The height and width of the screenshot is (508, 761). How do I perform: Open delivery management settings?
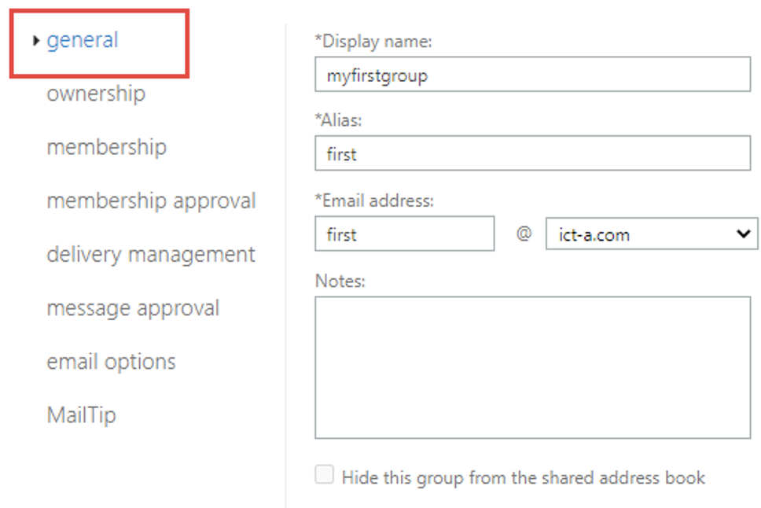coord(151,254)
